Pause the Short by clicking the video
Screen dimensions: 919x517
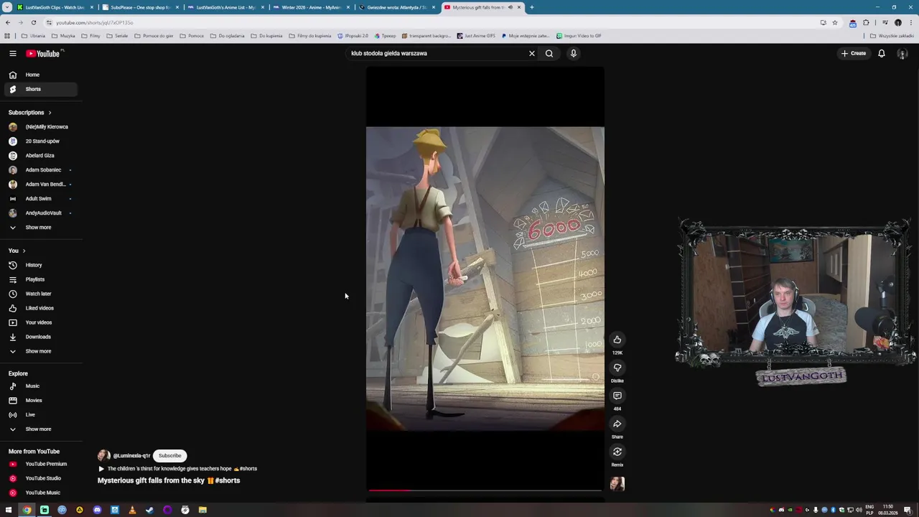coord(485,279)
